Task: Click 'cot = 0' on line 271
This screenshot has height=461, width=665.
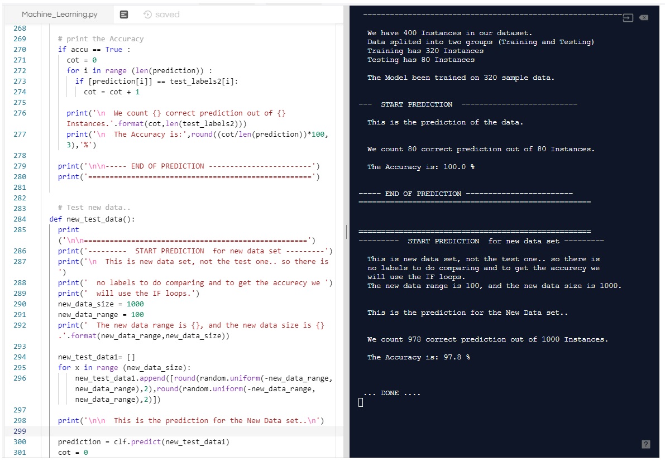Action: (82, 60)
